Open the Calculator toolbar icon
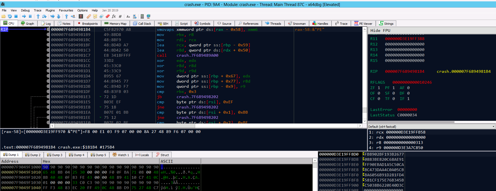496x191 pixels. click(x=142, y=16)
